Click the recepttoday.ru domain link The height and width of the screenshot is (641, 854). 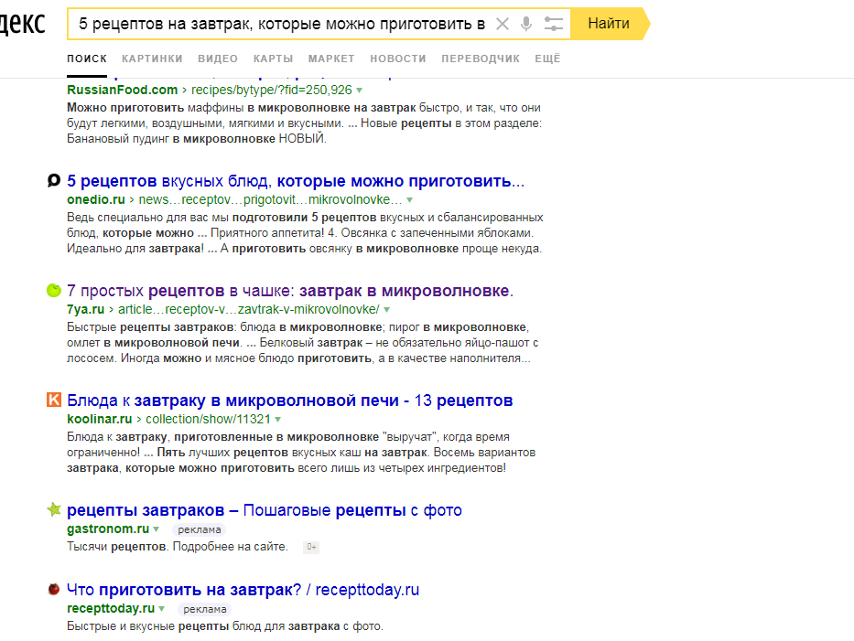(111, 608)
